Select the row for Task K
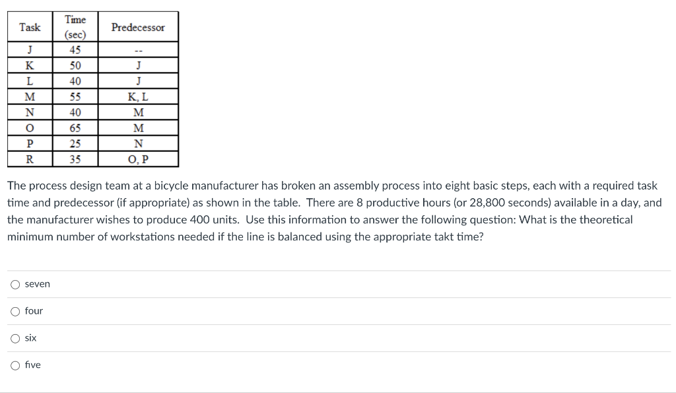The width and height of the screenshot is (676, 393). [30, 65]
